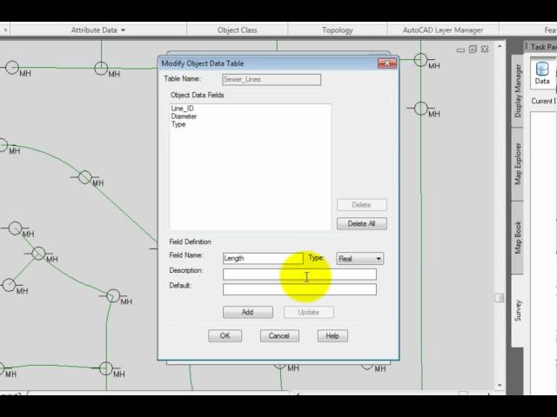Select Line_ID in Object Data Fields
This screenshot has height=417, width=557.
click(182, 109)
